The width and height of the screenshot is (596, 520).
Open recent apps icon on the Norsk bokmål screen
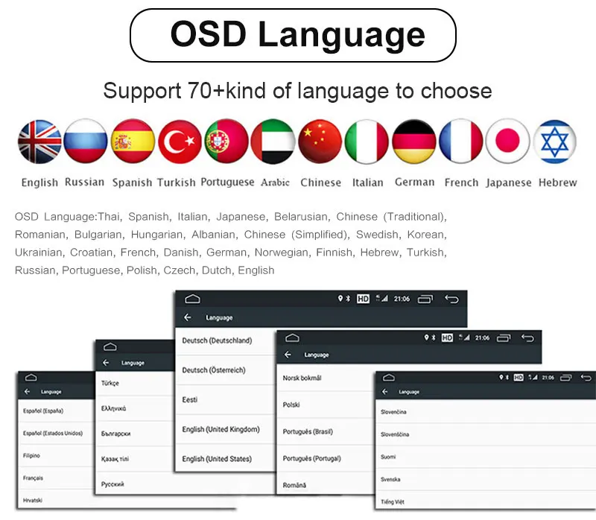pos(504,338)
